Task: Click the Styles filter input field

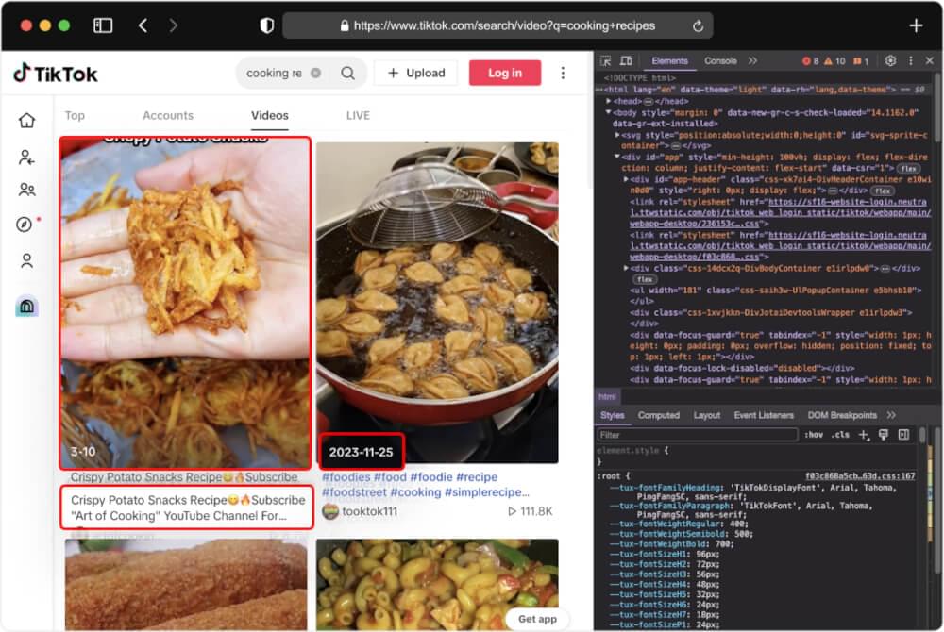Action: (x=697, y=435)
